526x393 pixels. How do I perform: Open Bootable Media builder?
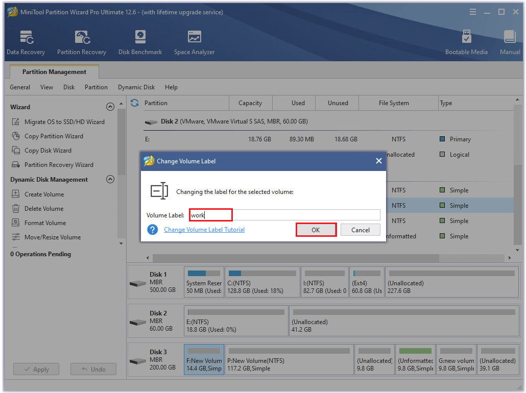(466, 42)
